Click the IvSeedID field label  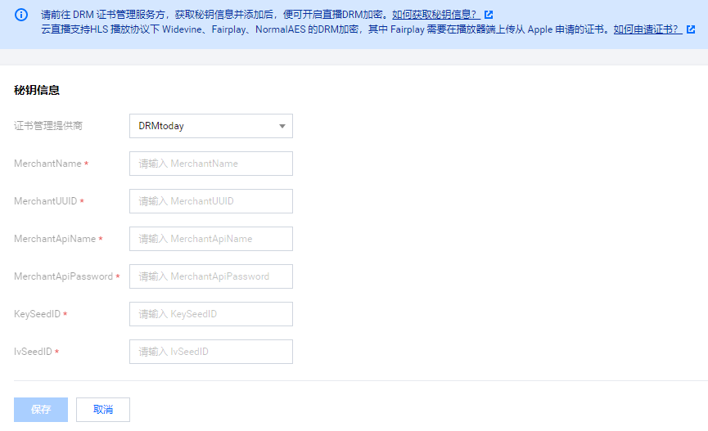coord(33,352)
